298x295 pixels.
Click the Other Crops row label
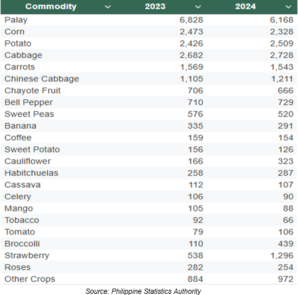30,279
